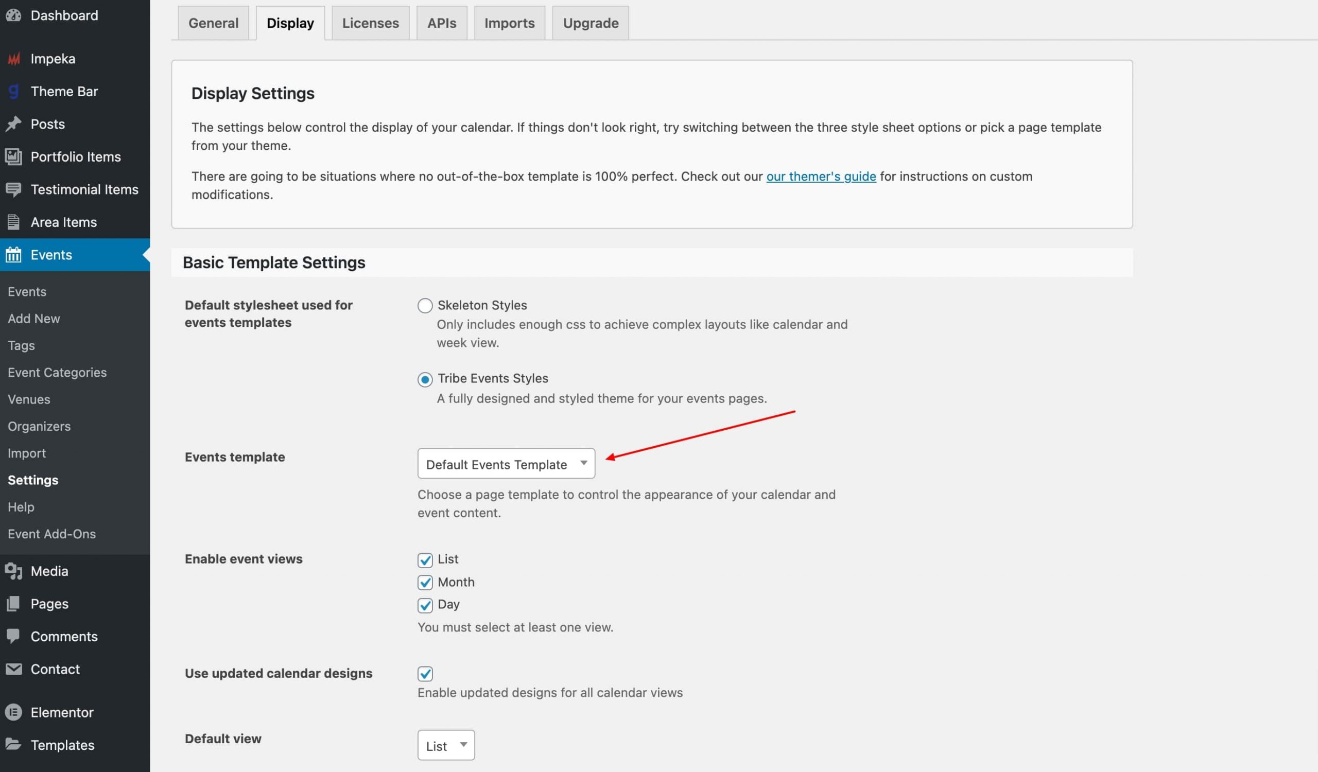Click the Testimonial Items speech icon
Image resolution: width=1318 pixels, height=772 pixels.
pos(13,189)
